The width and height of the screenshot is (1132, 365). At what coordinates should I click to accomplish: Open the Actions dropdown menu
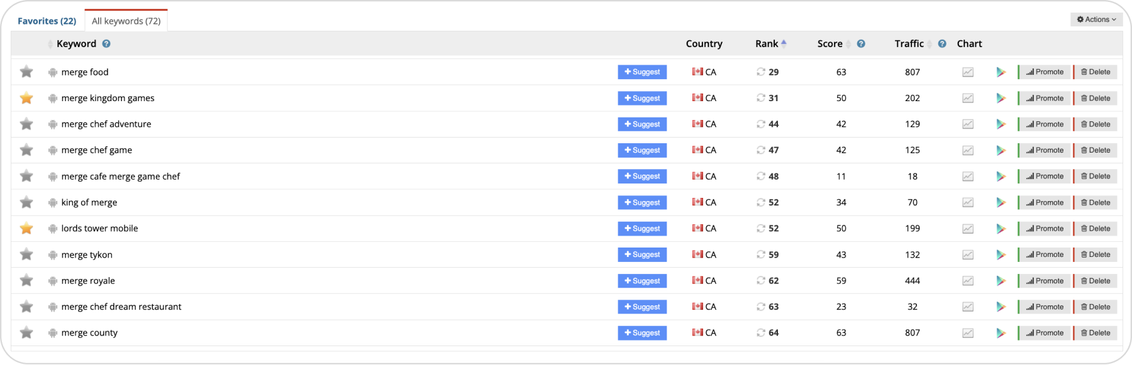pos(1096,19)
